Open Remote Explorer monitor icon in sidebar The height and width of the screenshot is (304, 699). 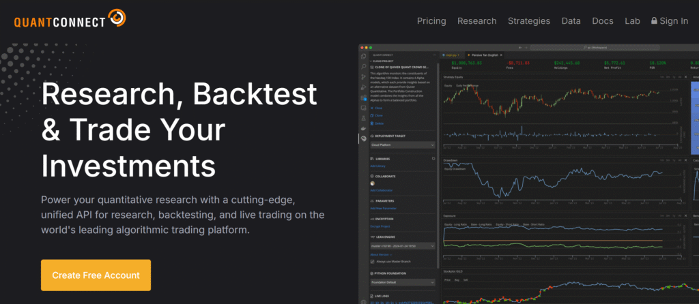tap(363, 108)
